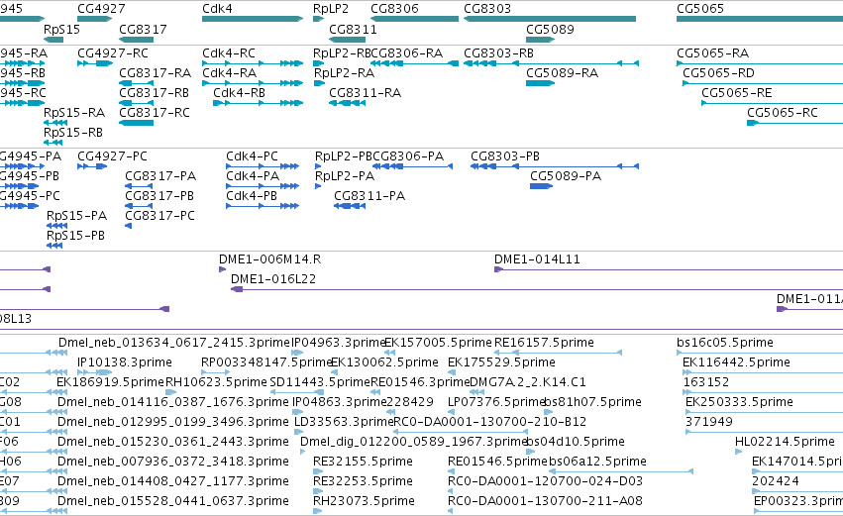Choose transcript CG8317-RB

coord(154,93)
